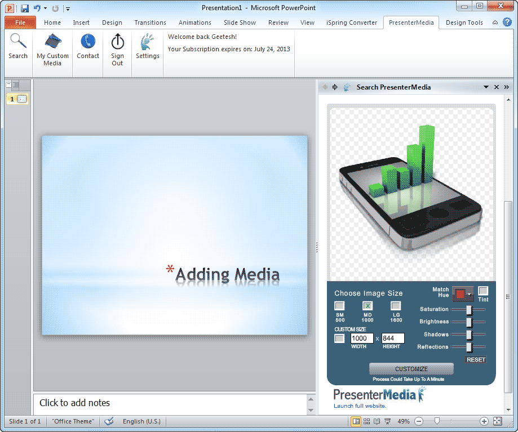Select MD 1000 image size

click(368, 306)
